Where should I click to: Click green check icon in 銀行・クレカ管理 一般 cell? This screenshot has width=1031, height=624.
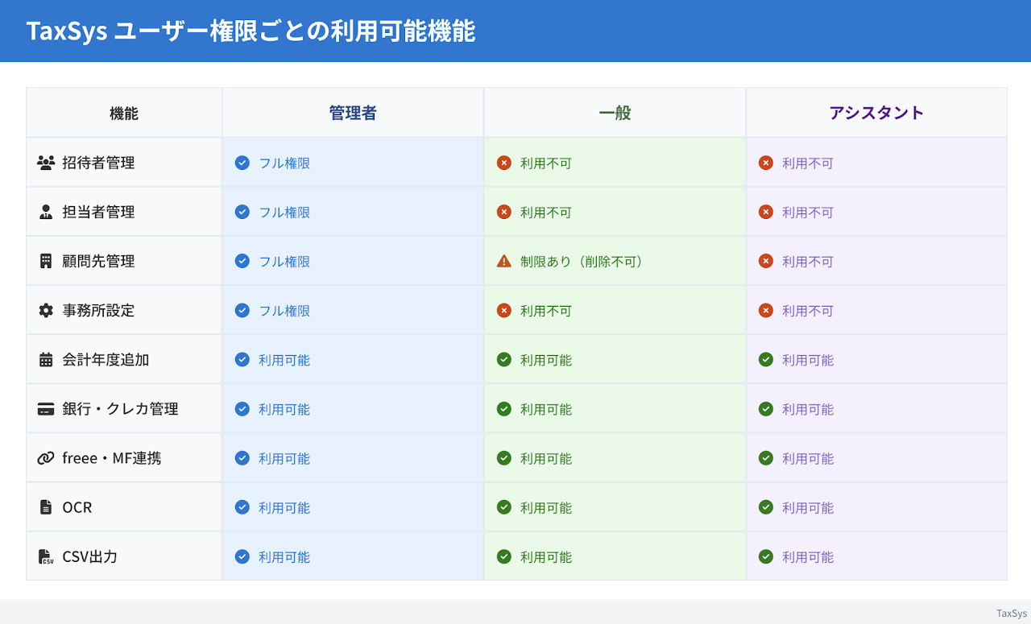pos(504,408)
